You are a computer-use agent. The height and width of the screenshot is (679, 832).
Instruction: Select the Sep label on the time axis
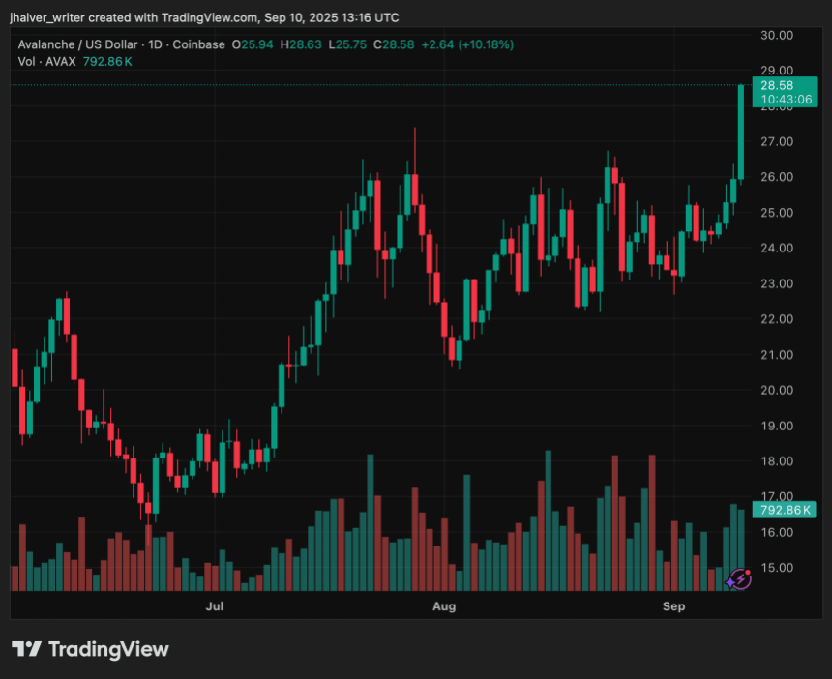coord(674,606)
